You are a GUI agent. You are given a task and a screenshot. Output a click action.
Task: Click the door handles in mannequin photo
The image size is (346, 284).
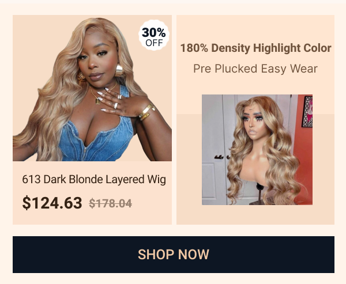222,157
